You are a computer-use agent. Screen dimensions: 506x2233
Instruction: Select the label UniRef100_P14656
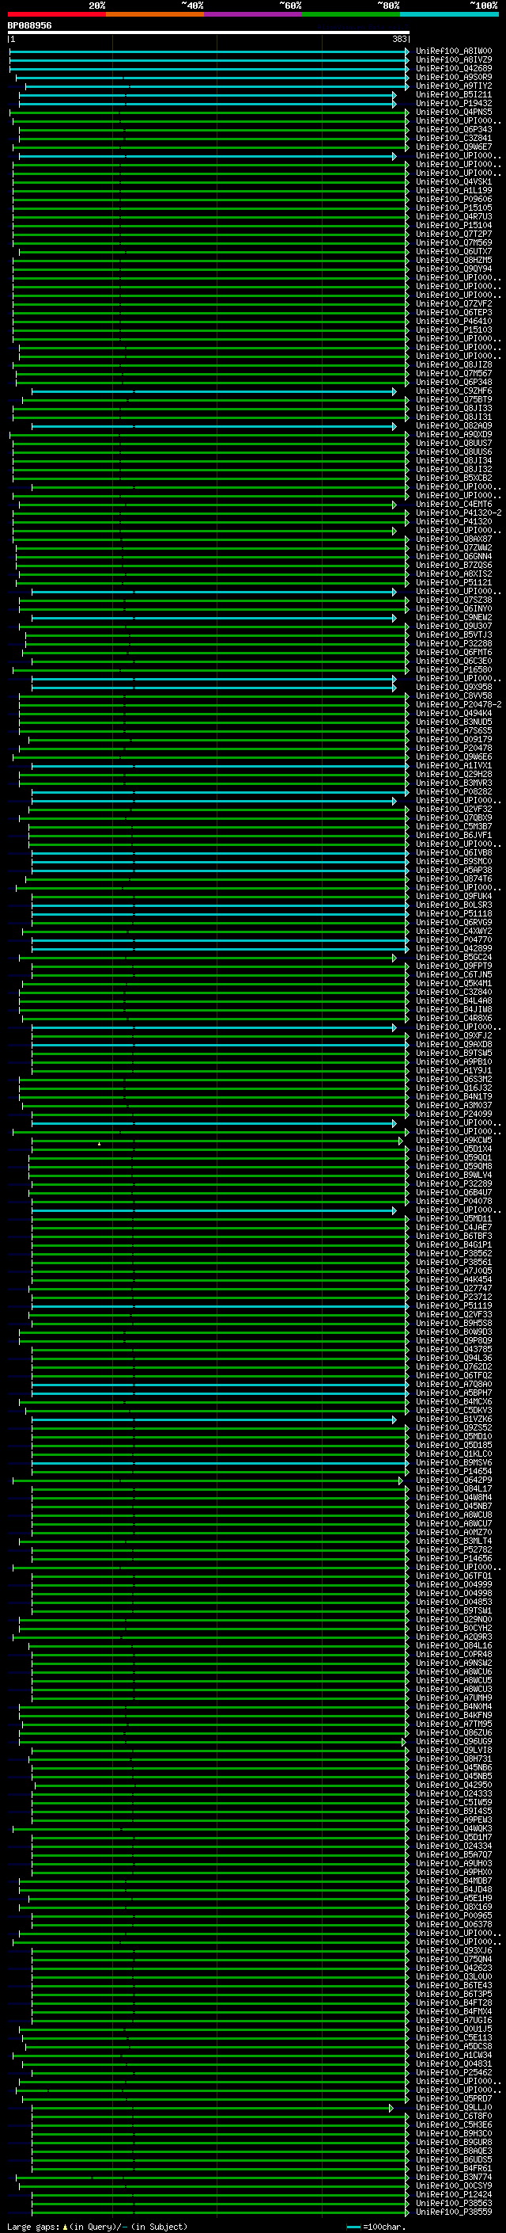tap(453, 1559)
